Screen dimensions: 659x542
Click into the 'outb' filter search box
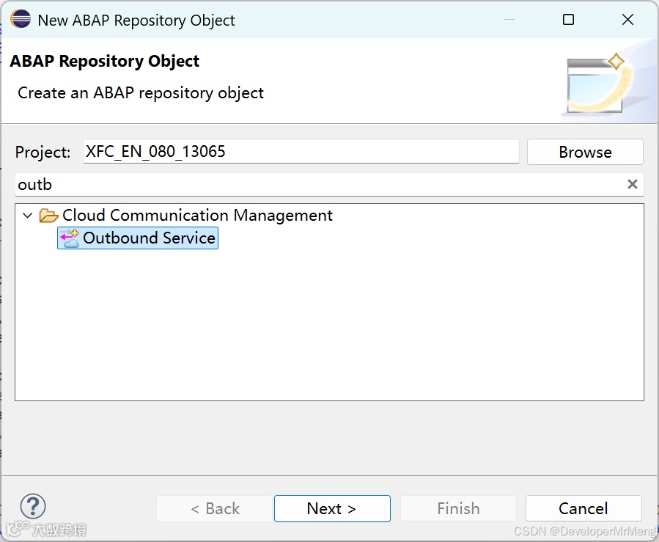tap(315, 185)
